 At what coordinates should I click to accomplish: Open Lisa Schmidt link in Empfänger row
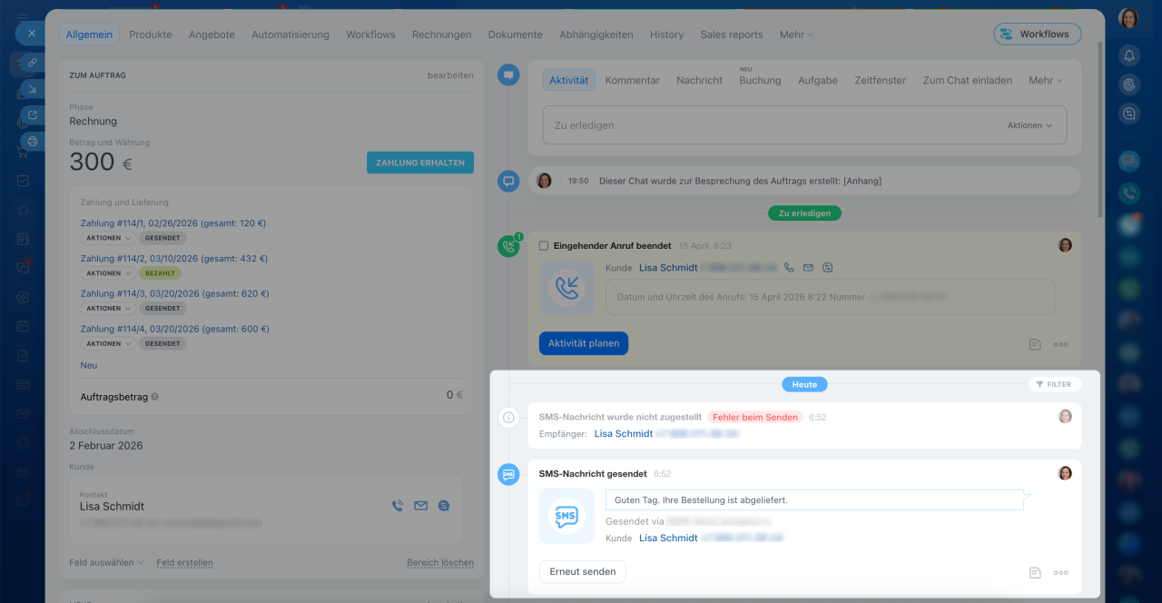[624, 434]
